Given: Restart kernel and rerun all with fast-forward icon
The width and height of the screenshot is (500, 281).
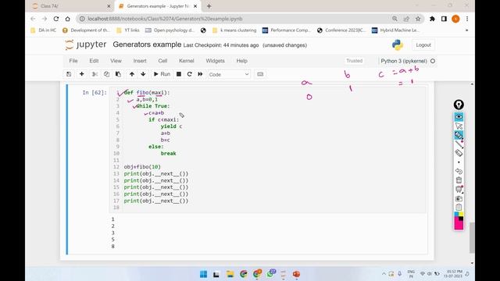Looking at the screenshot, I should click(200, 74).
